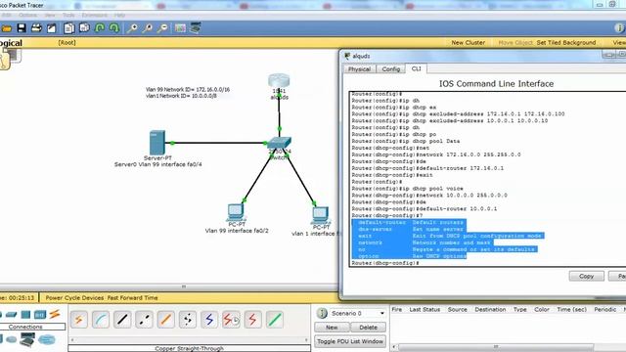Select the Serial DCE cable with clock
Screen dimensions: 626x352
(231, 320)
